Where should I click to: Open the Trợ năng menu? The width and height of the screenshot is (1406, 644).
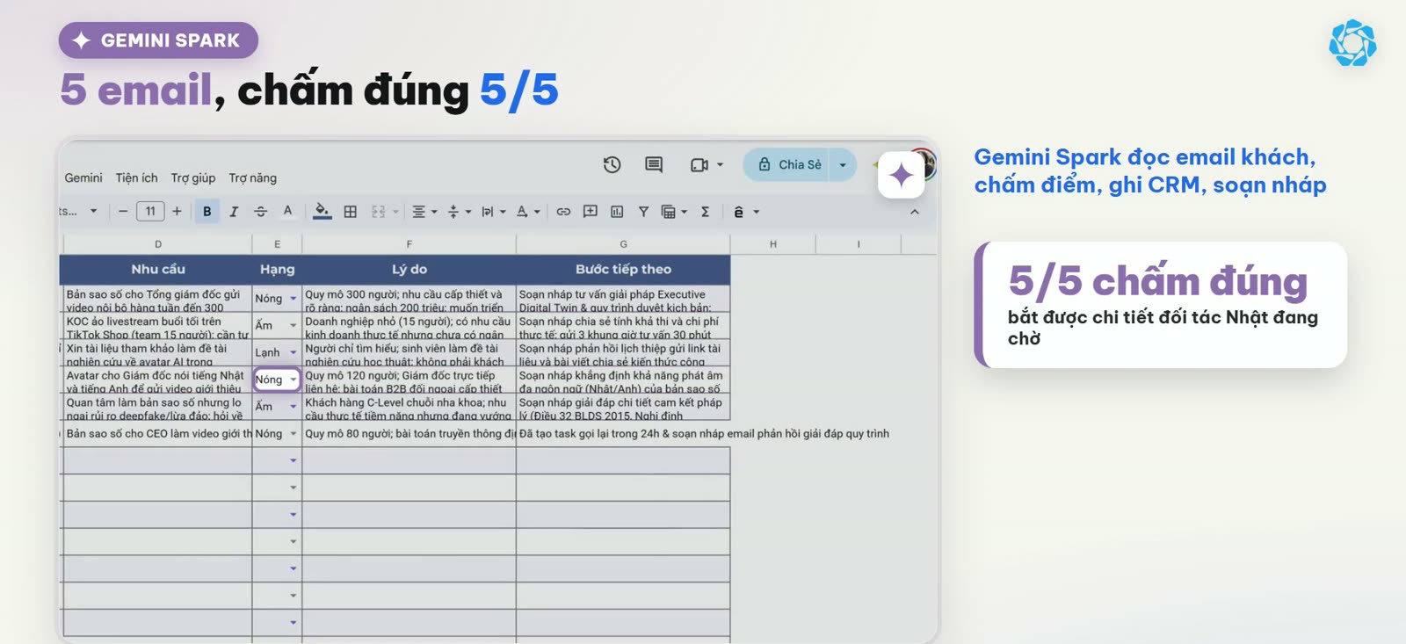pos(253,177)
